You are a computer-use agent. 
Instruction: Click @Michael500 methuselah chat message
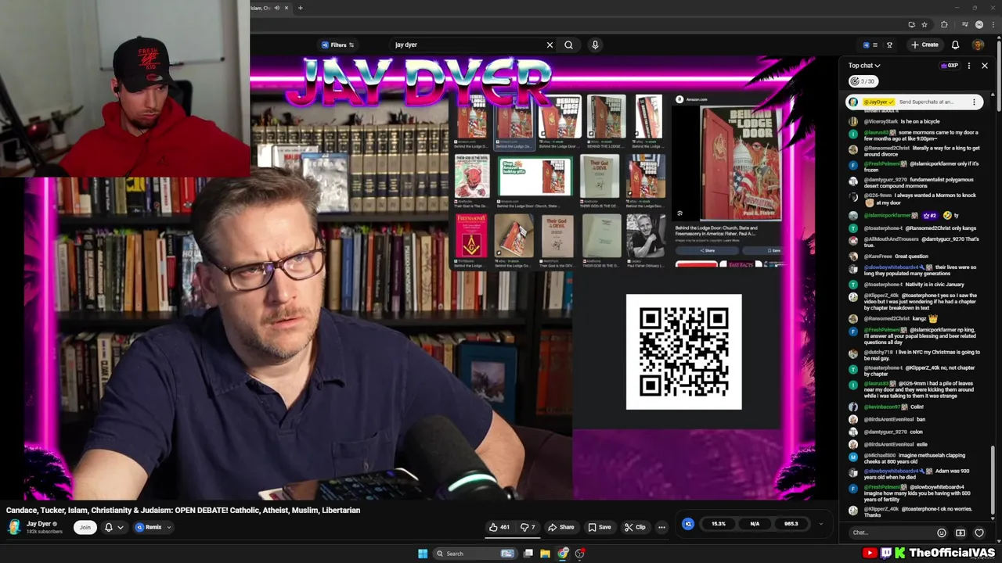[914, 458]
